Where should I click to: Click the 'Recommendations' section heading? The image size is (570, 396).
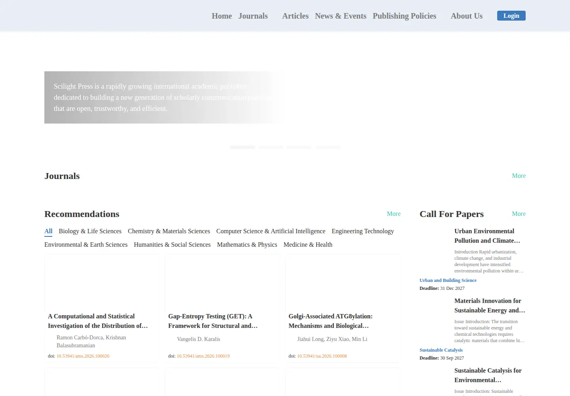[82, 214]
